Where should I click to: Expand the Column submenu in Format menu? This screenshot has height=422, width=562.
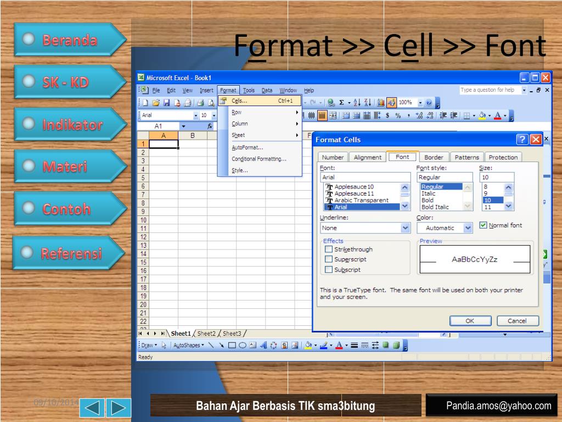[x=260, y=124]
